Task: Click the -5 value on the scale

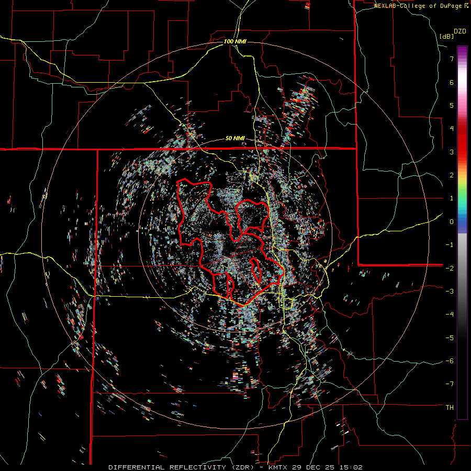Action: tap(450, 338)
